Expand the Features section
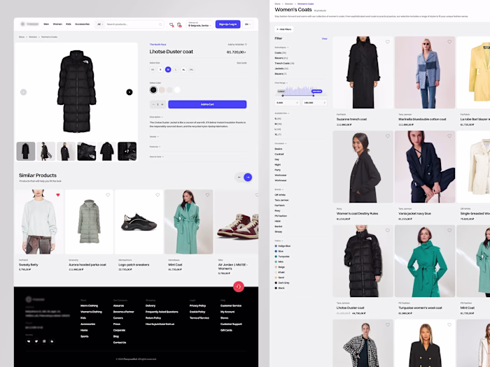The image size is (490, 367). point(155,147)
